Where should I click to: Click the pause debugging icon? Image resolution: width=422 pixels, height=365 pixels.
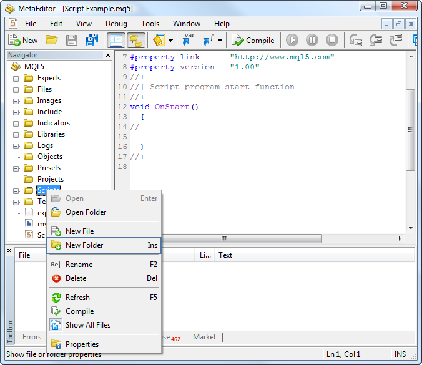point(312,40)
